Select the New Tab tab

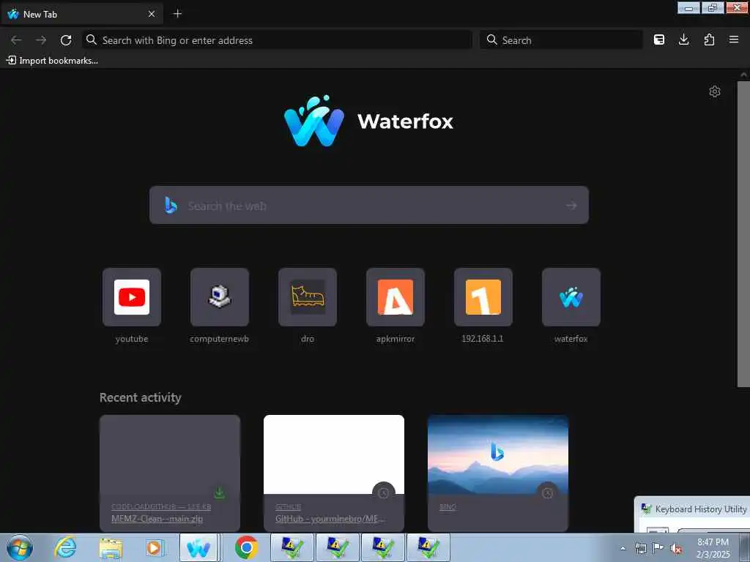82,14
